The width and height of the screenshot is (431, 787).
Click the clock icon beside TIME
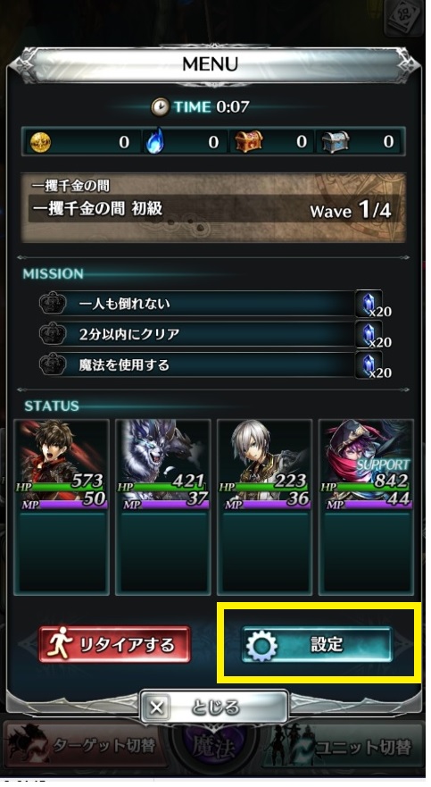pos(160,107)
